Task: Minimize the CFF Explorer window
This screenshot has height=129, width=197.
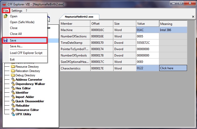Action: point(174,3)
